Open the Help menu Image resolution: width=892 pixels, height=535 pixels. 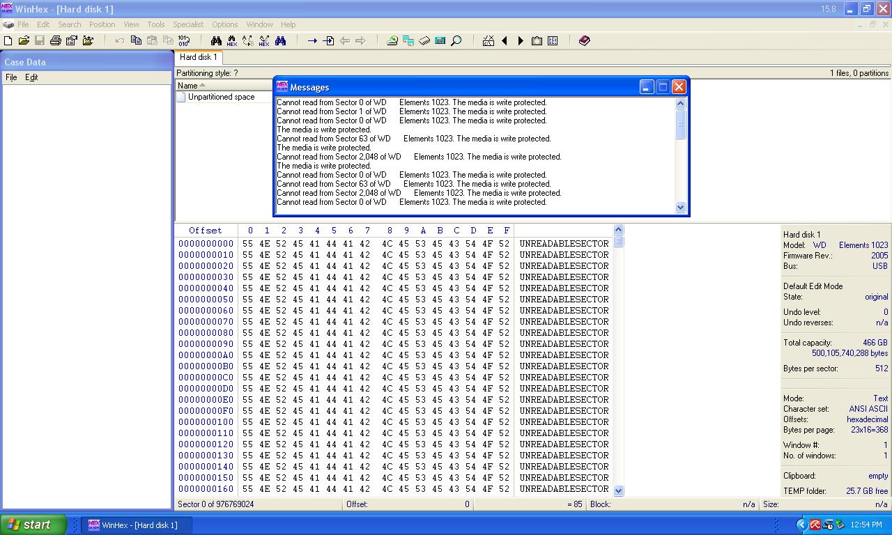click(x=288, y=24)
